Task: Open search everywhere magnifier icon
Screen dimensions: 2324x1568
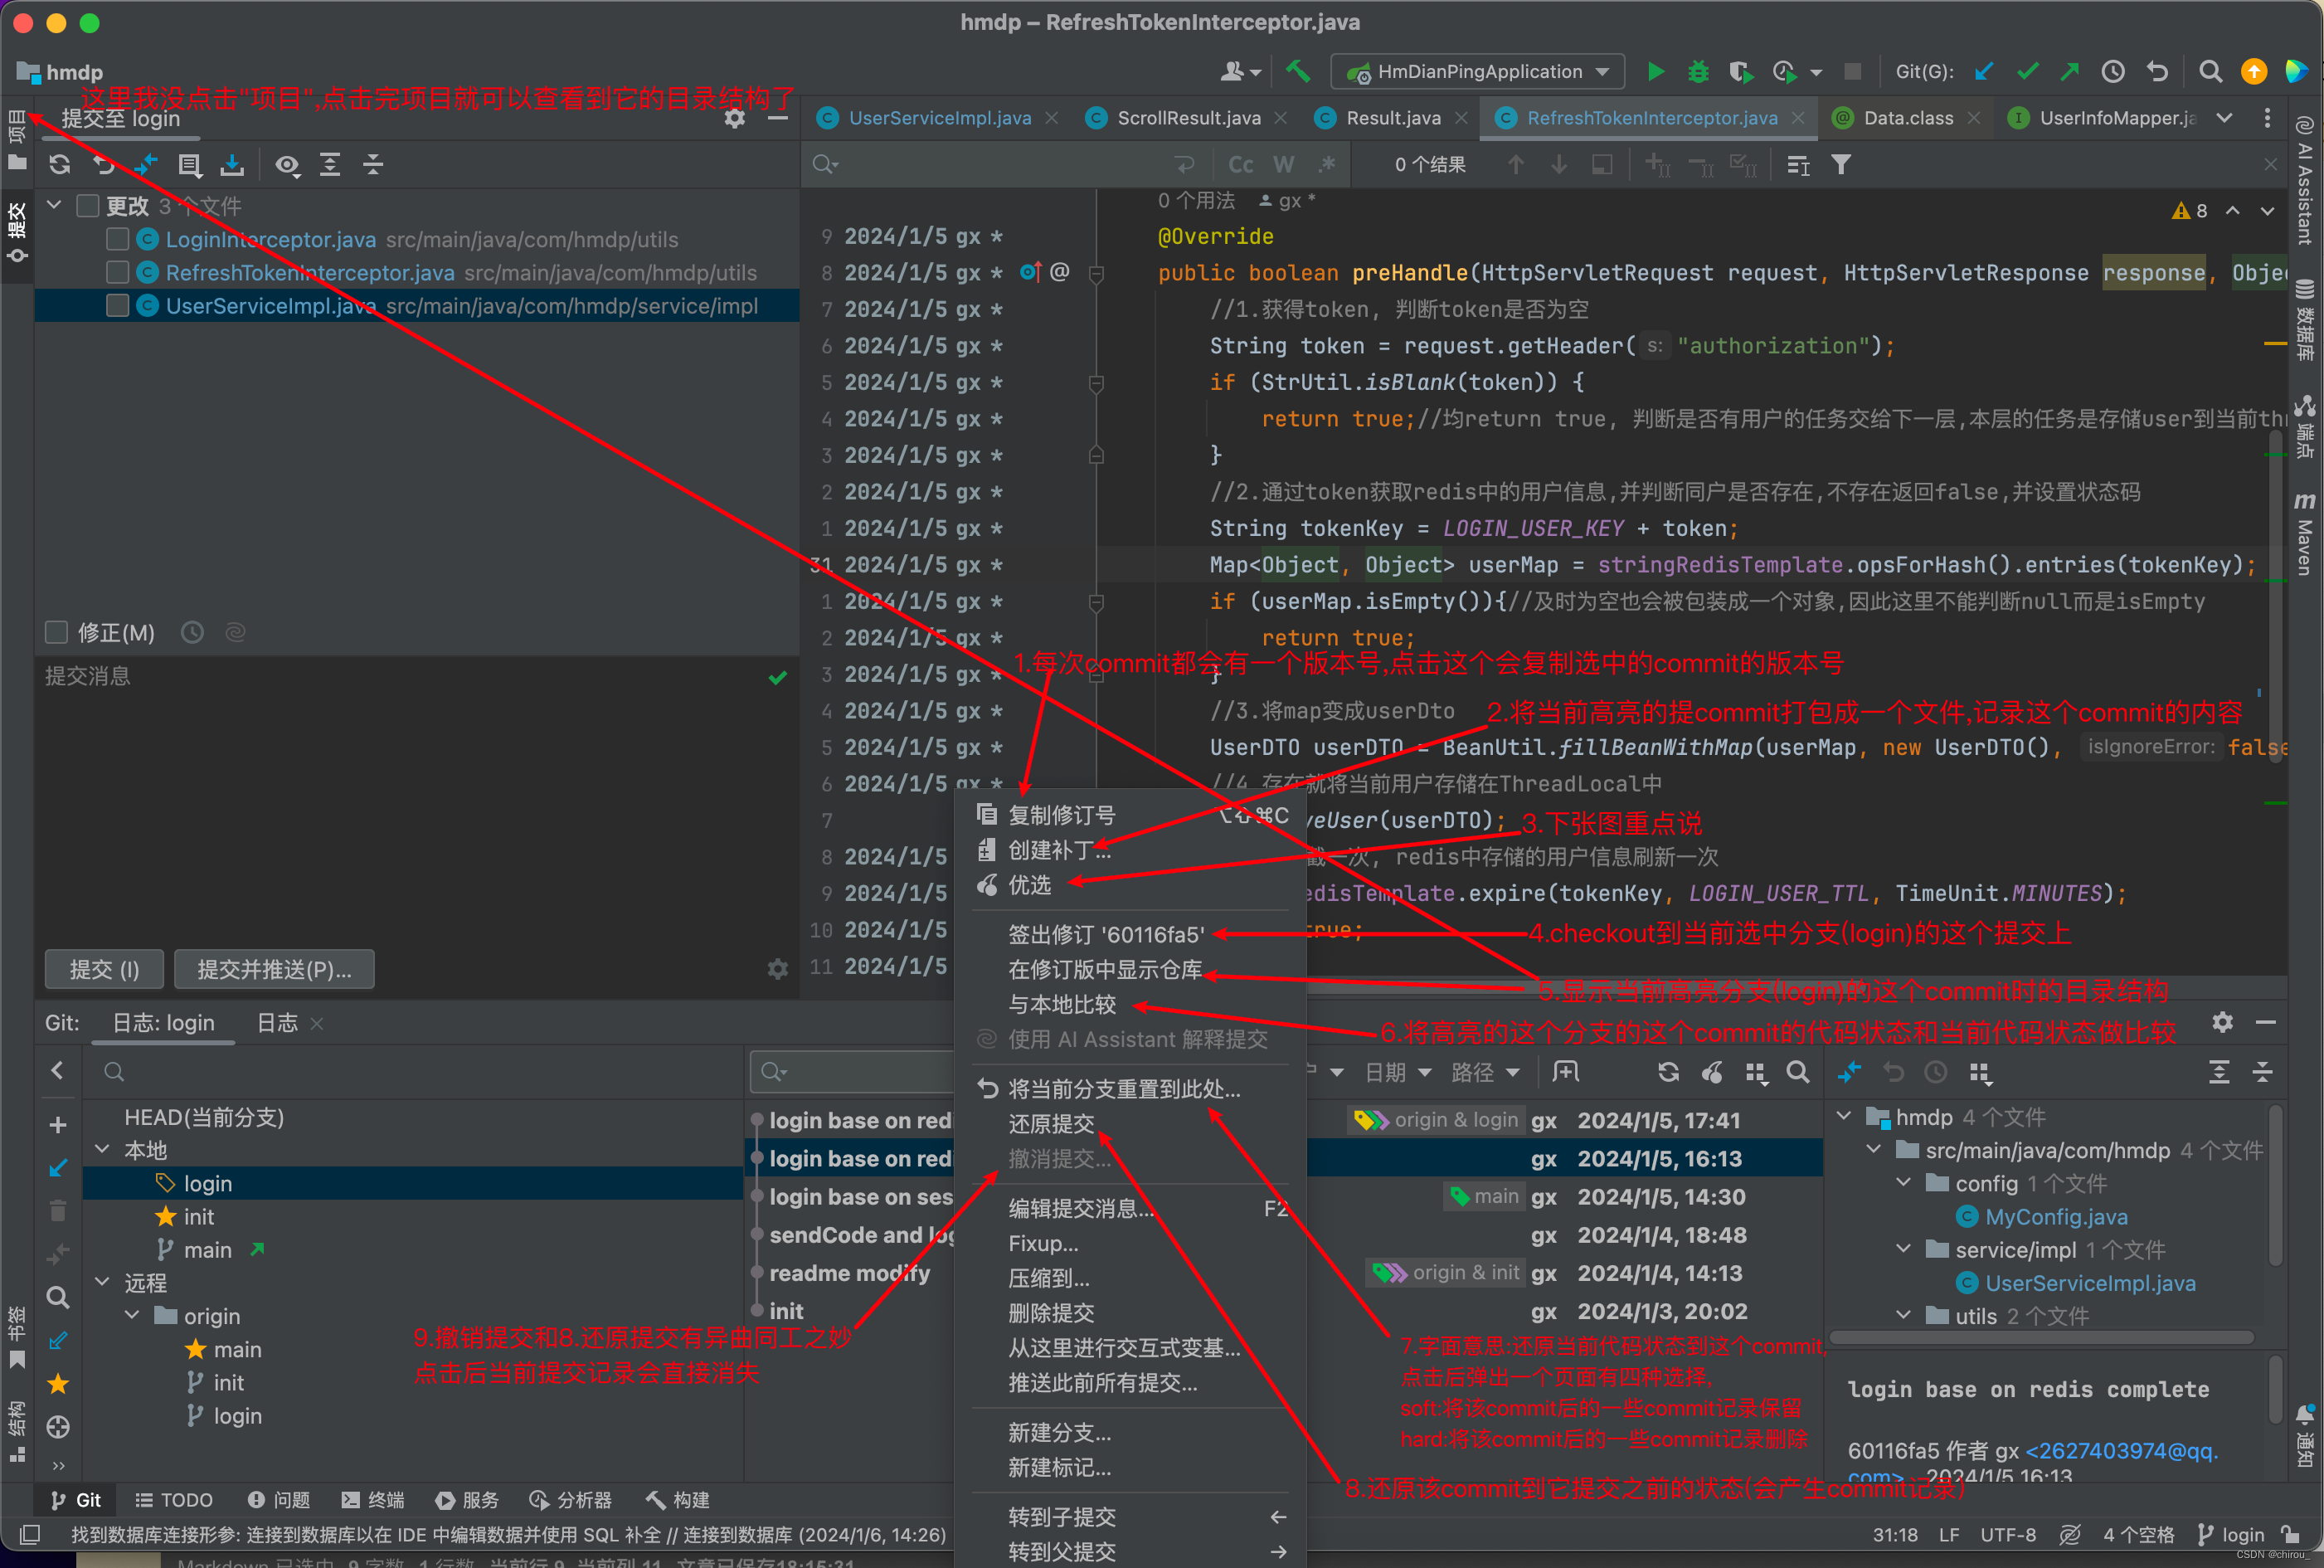Action: pos(2211,71)
